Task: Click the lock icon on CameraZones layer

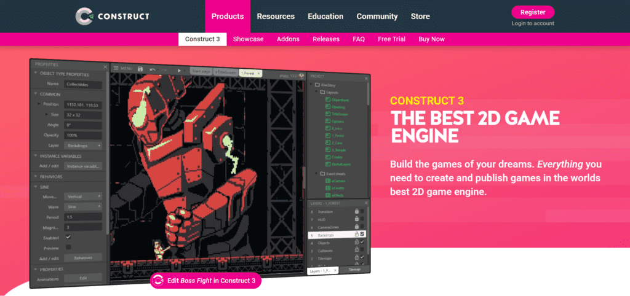Action: (x=356, y=227)
